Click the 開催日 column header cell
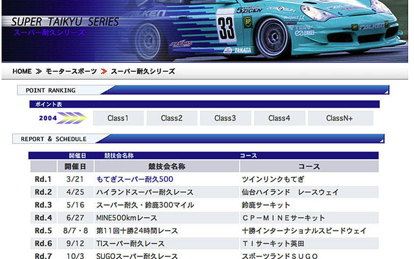The height and width of the screenshot is (259, 414). pyautogui.click(x=75, y=166)
